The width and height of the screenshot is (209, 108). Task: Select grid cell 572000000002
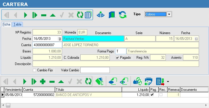39,95
